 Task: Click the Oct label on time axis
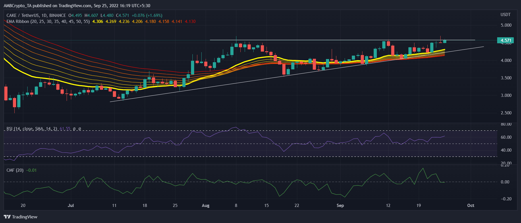tap(470, 206)
